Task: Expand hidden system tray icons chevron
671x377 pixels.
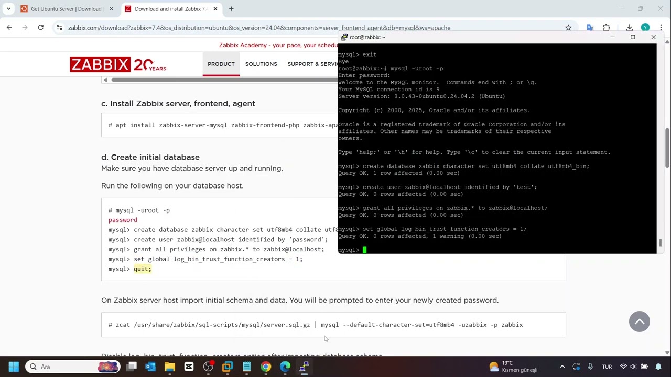Action: [562, 367]
